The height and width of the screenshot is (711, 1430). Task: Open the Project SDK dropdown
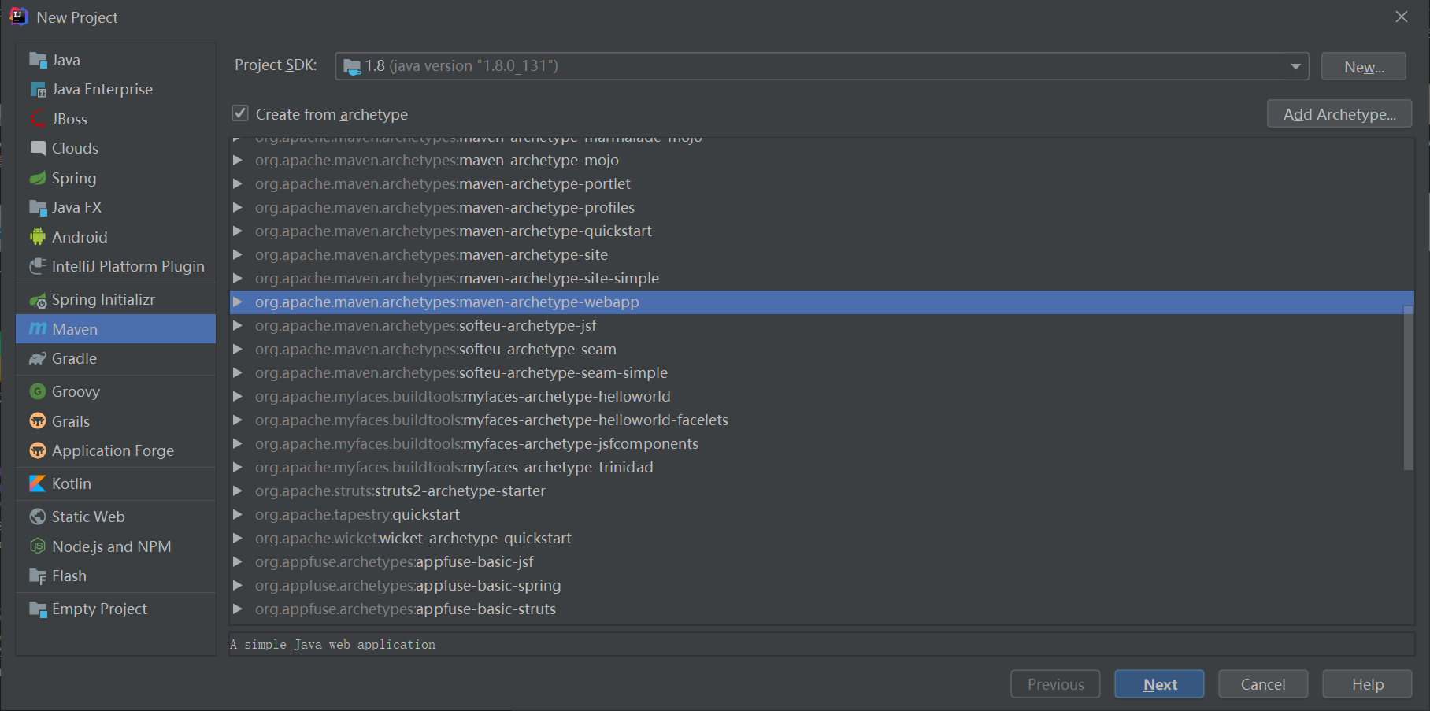click(x=1294, y=66)
